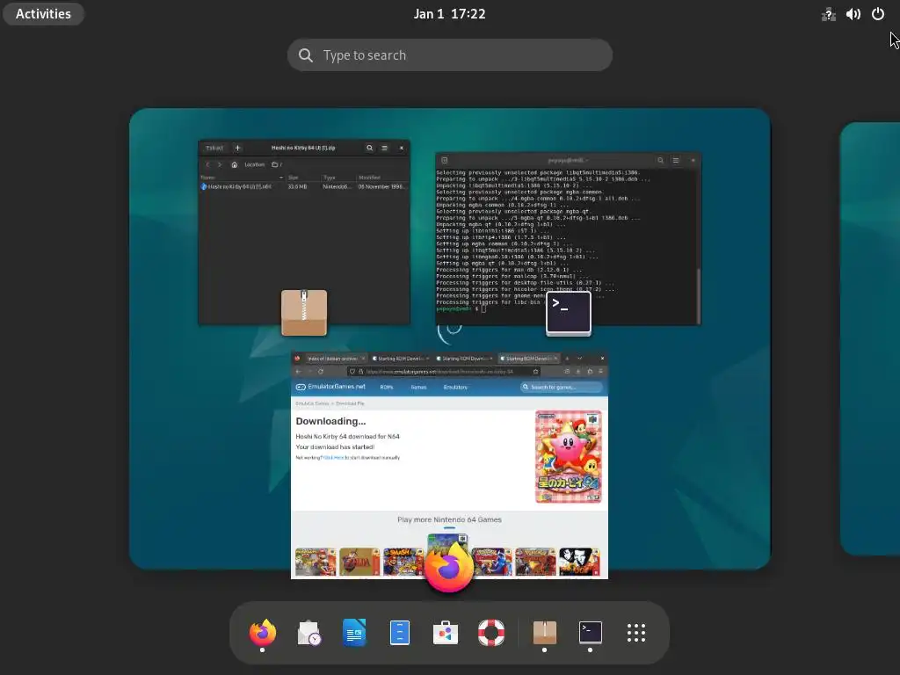Viewport: 900px width, 675px height.
Task: Open the Firefox application hamburger menu
Action: [x=600, y=372]
